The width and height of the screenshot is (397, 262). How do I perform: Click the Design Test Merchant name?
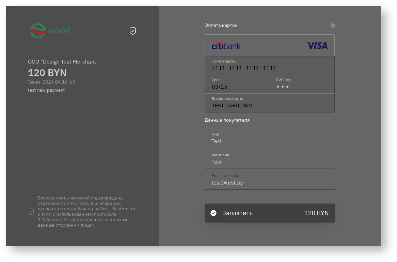[x=63, y=62]
